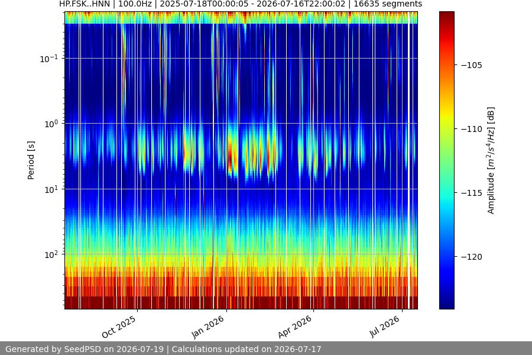Click the 10⁻¹ y-axis tick label

click(x=49, y=59)
